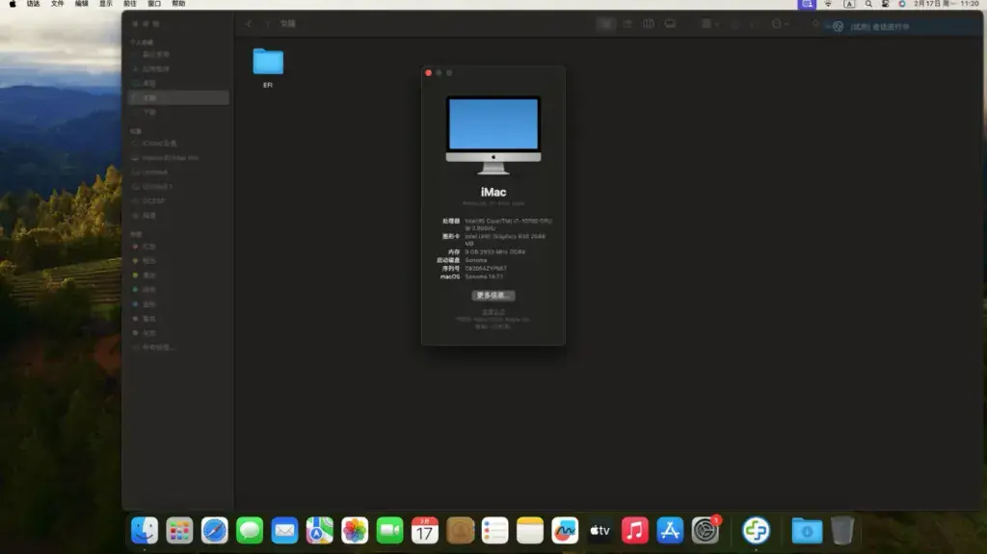
Task: Open the 文件 menu
Action: [57, 4]
